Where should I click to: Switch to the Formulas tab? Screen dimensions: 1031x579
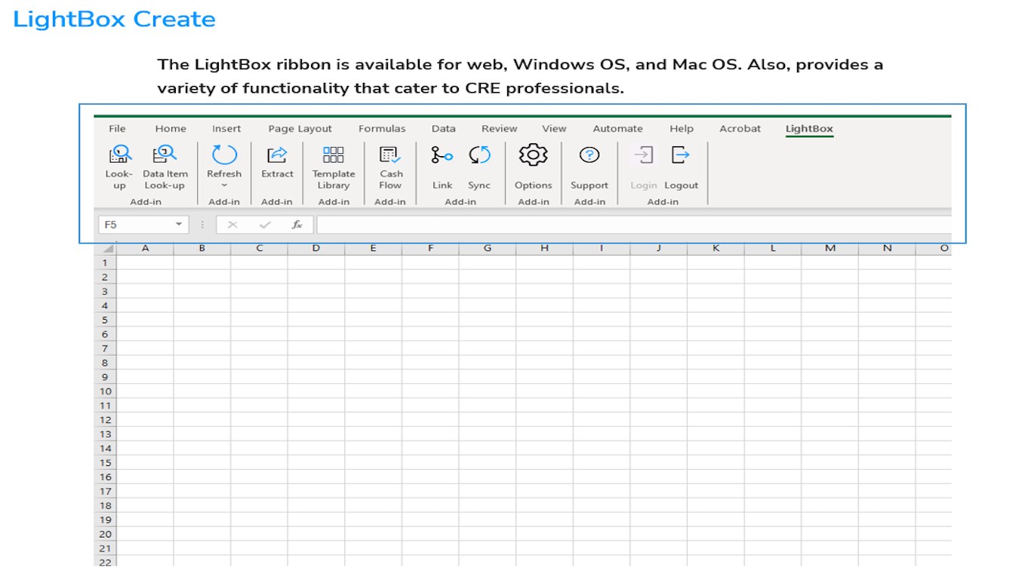(x=382, y=129)
